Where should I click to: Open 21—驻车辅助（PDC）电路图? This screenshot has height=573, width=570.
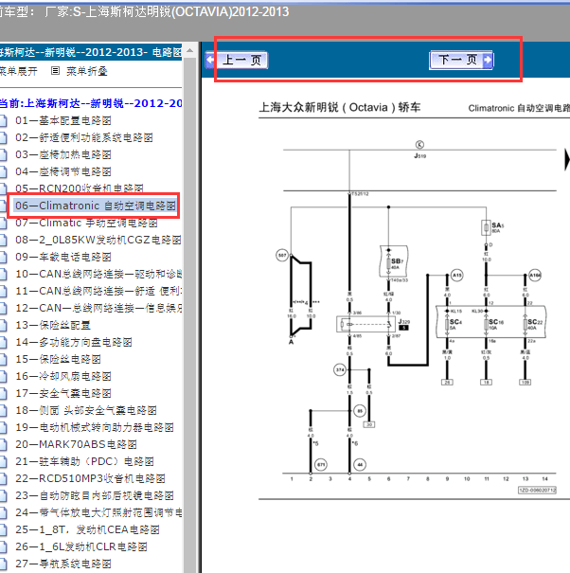[x=85, y=461]
